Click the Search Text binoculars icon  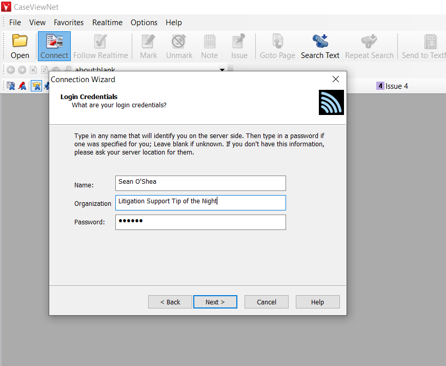(320, 41)
